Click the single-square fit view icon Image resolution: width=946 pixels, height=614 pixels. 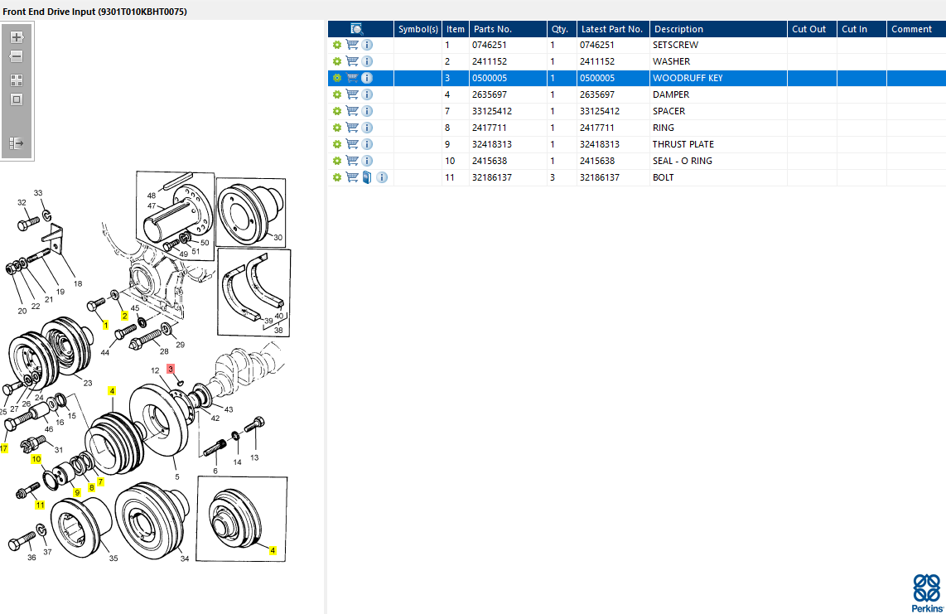coord(17,99)
